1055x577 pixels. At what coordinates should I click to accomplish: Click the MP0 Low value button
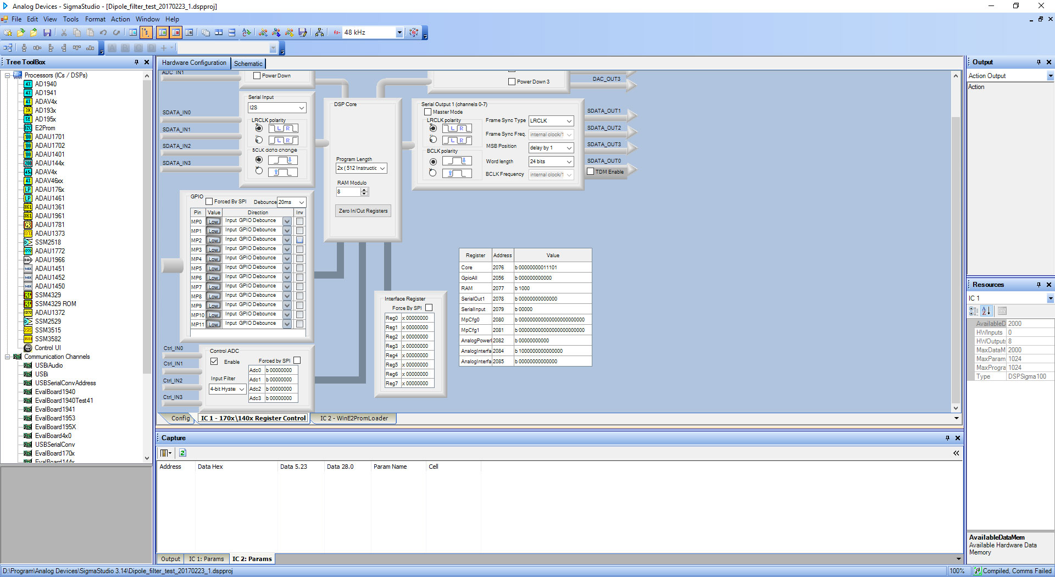coord(214,221)
